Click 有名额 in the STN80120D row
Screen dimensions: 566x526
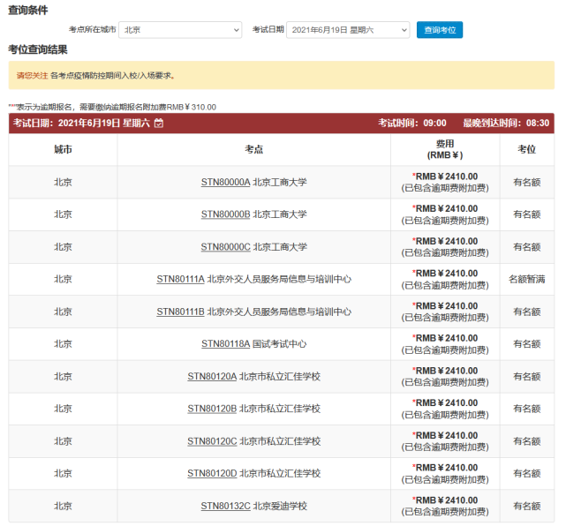[x=527, y=473]
